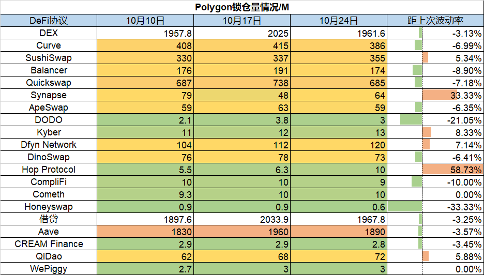Click the -10.00% change cell

click(x=435, y=182)
